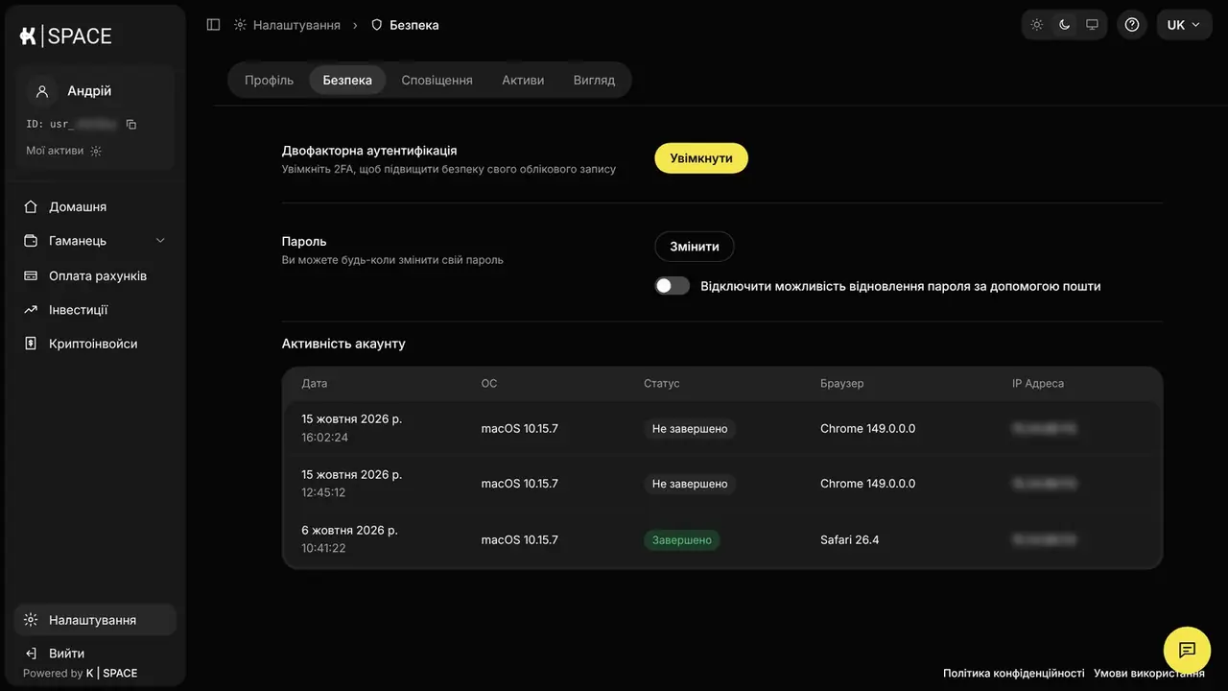Open the chat support bubble
1228x691 pixels.
1187,650
